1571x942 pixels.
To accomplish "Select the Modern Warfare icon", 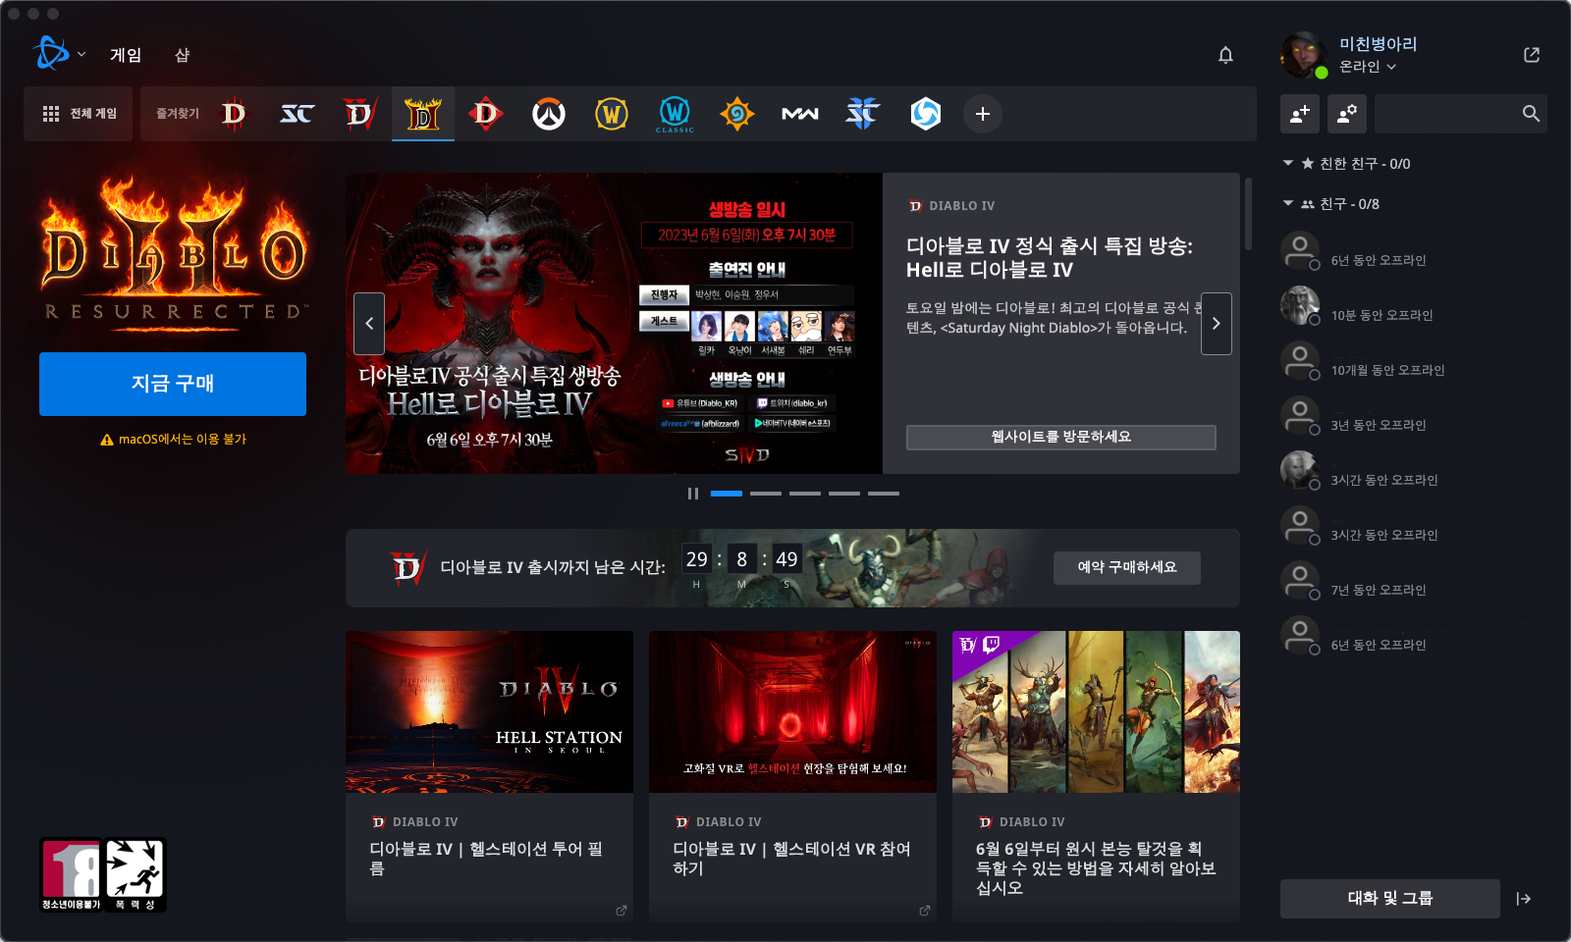I will point(800,114).
